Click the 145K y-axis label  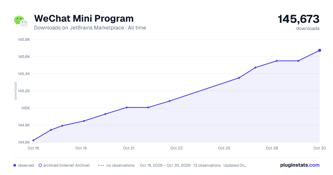click(x=26, y=108)
